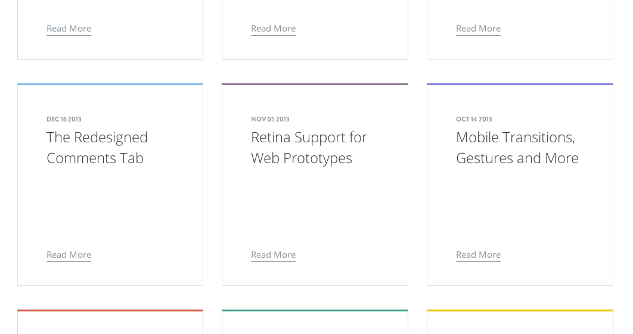Click the light blue bar atop the Comments Tab card
Image resolution: width=633 pixels, height=334 pixels.
coord(110,85)
